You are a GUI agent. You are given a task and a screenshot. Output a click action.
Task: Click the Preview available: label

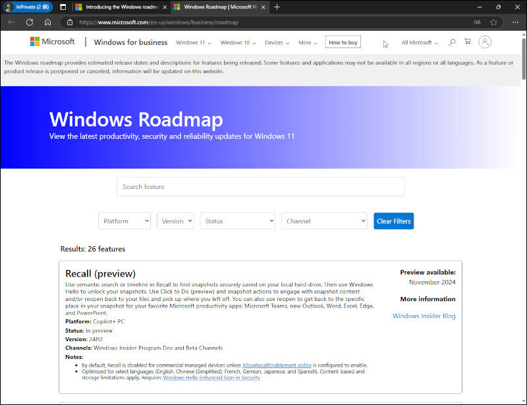428,273
